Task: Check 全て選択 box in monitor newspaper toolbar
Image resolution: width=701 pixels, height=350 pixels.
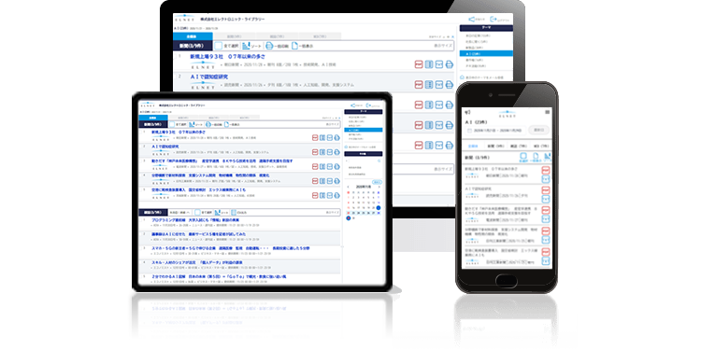Action: click(x=218, y=46)
